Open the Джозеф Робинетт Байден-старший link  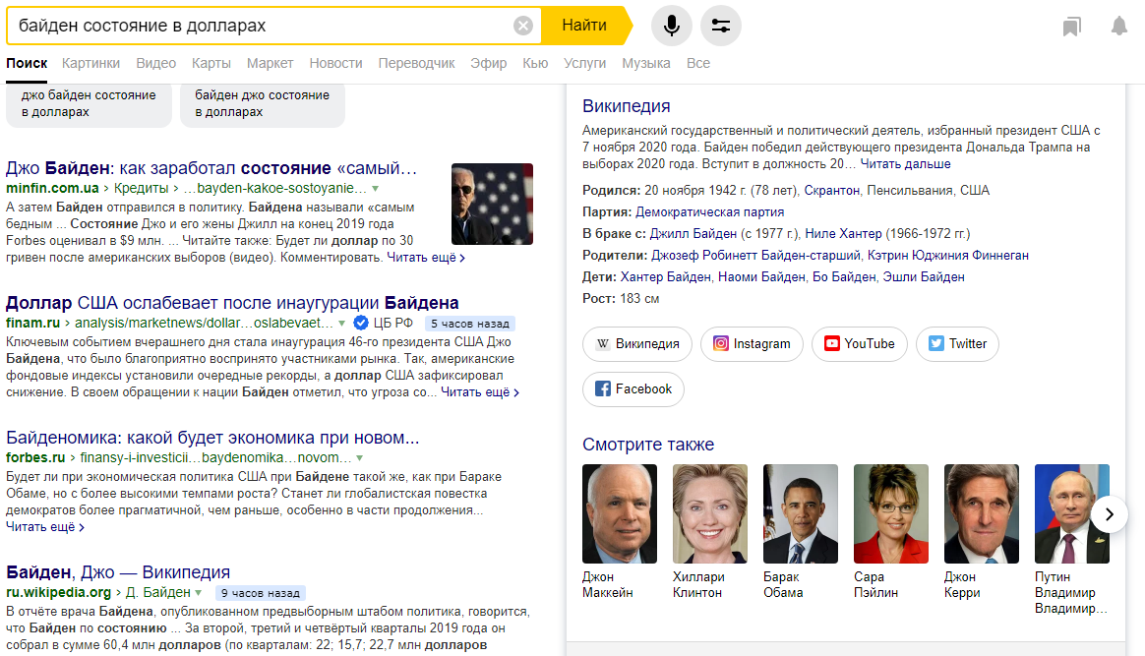[x=755, y=256]
